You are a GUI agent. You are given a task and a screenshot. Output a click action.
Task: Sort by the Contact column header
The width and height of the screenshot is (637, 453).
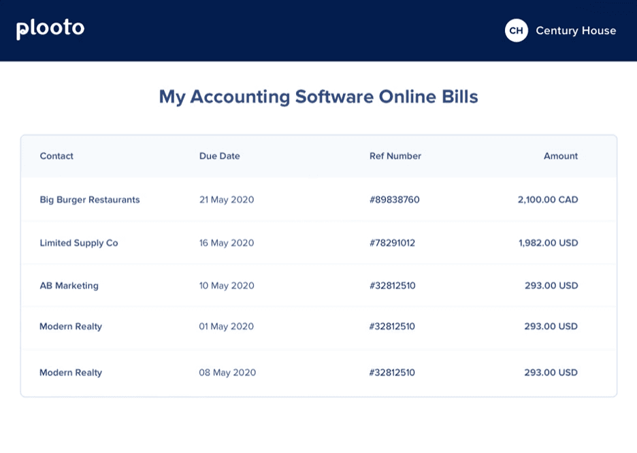tap(56, 156)
